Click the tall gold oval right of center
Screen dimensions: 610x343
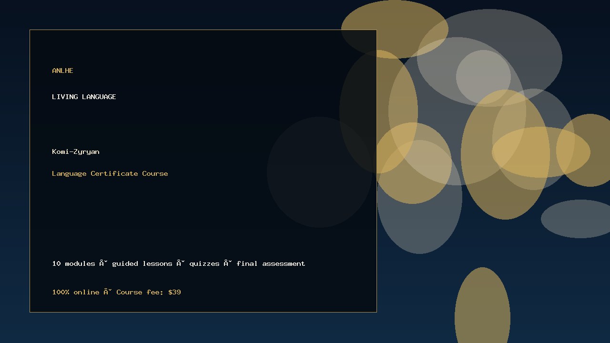505,154
